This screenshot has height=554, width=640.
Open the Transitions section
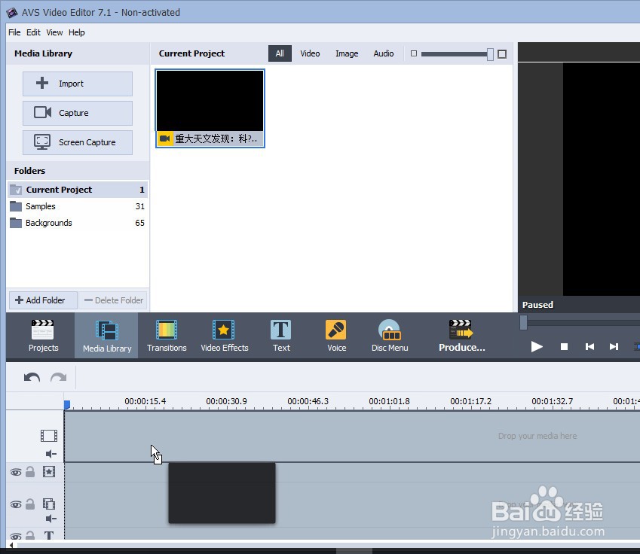(167, 336)
